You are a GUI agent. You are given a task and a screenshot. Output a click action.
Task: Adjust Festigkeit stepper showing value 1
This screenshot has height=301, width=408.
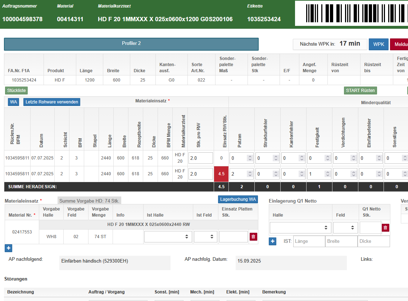(x=327, y=174)
